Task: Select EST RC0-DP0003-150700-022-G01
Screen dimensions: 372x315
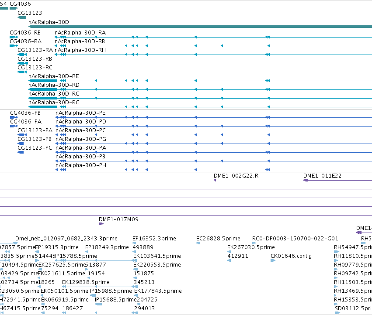Action: (295, 239)
